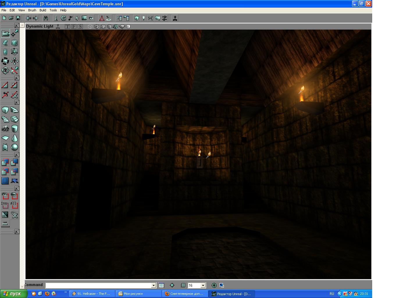Toggle the drag grid button left of 16

click(x=183, y=285)
